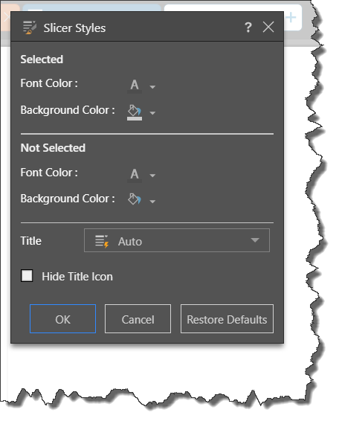Enable the Hide Title Icon checkbox

click(x=27, y=276)
